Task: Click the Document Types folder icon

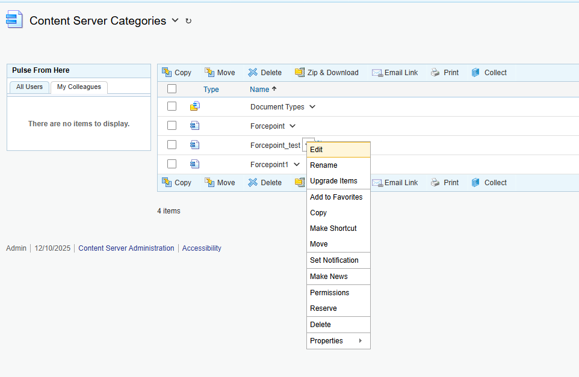Action: pos(194,106)
